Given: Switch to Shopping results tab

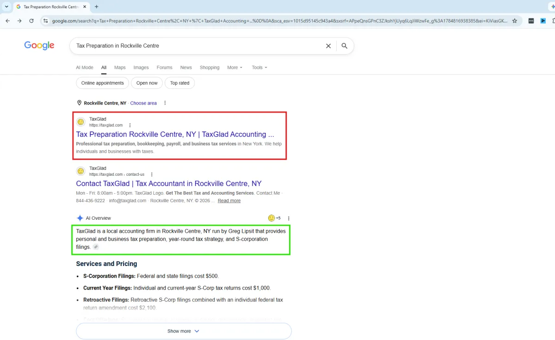Looking at the screenshot, I should 210,68.
